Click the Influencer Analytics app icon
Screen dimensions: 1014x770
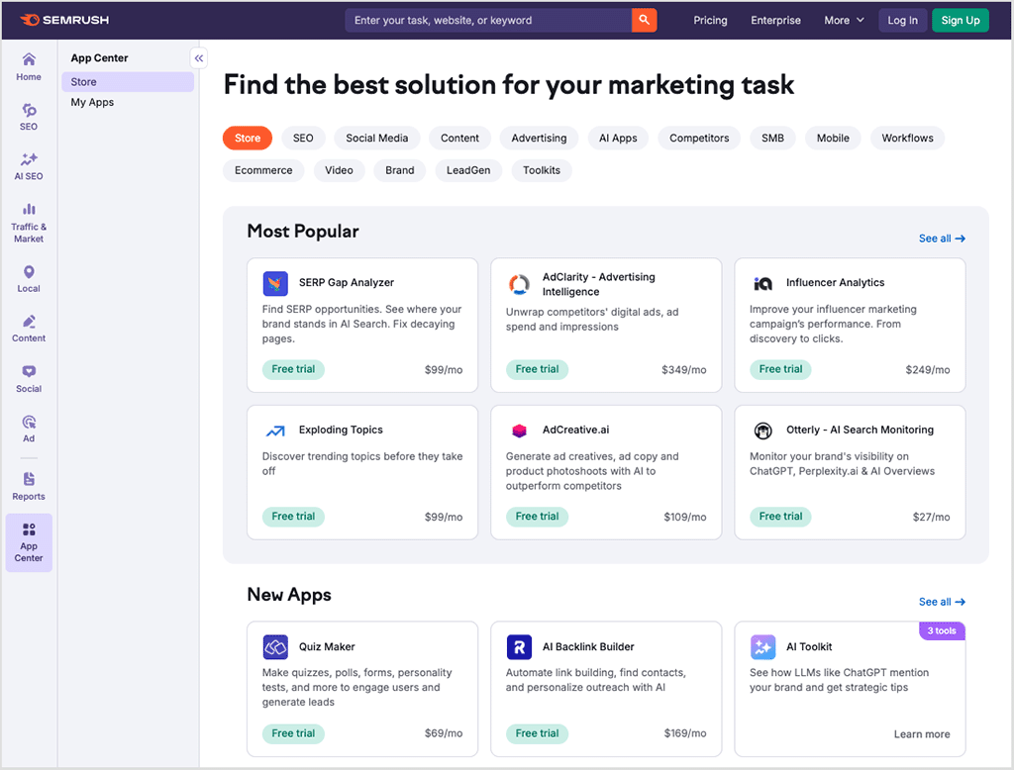(763, 283)
